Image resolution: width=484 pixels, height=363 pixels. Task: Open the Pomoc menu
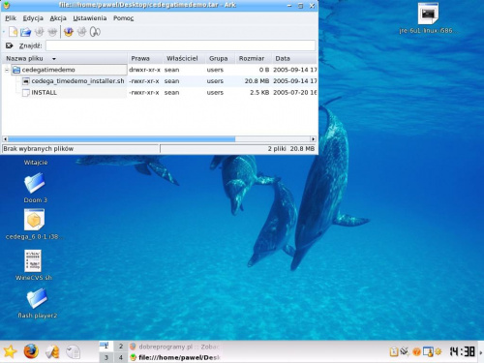click(123, 18)
